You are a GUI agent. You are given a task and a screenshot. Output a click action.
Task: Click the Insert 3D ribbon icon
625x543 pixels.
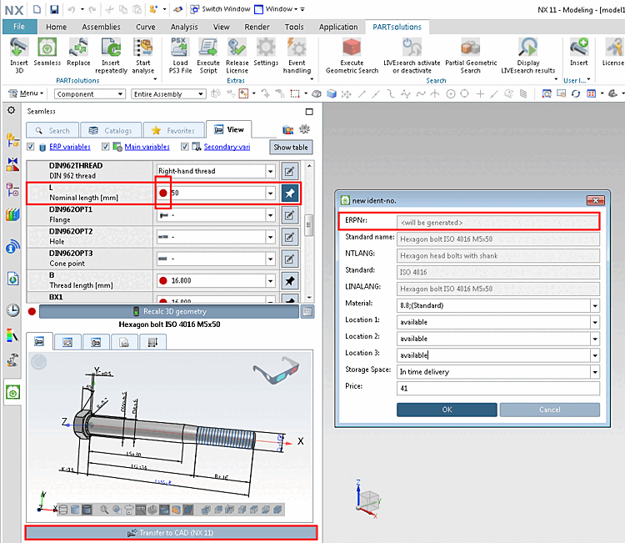click(x=18, y=48)
